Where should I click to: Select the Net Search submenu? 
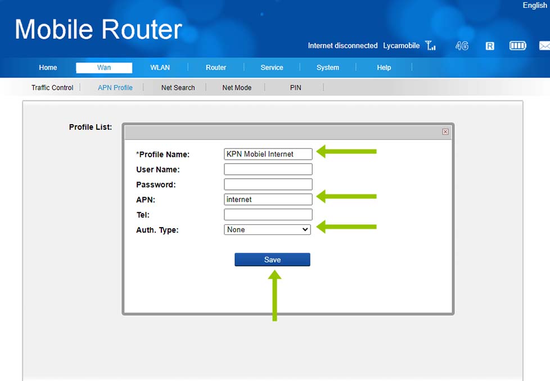click(x=178, y=88)
